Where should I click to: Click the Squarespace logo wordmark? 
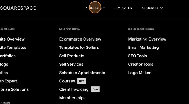click(x=18, y=8)
